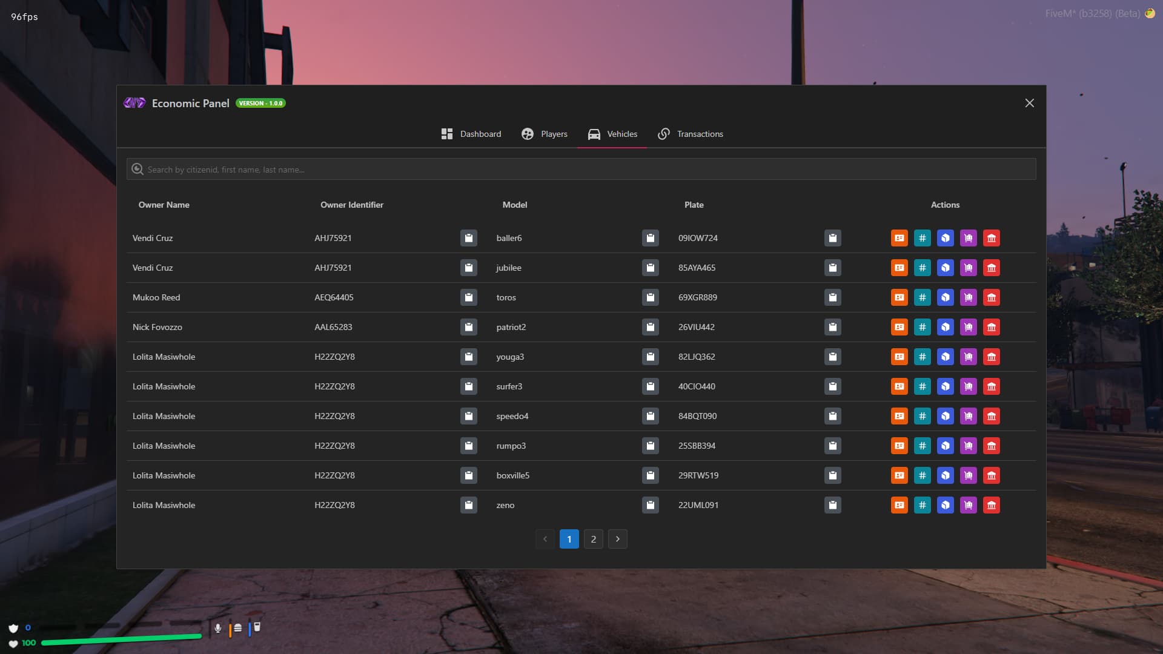
Task: Copy owner identifier AEQ64405 with clipboard icon
Action: [x=468, y=297]
